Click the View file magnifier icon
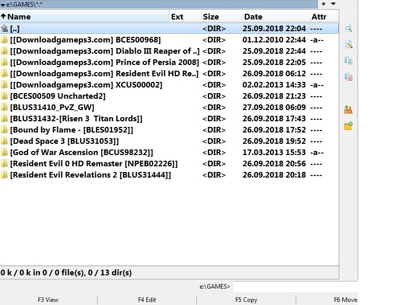Image resolution: width=419 pixels, height=305 pixels. click(348, 28)
